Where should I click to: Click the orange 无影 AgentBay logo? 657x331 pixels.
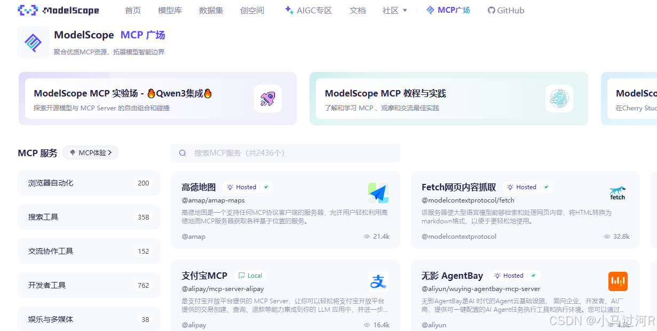(618, 281)
